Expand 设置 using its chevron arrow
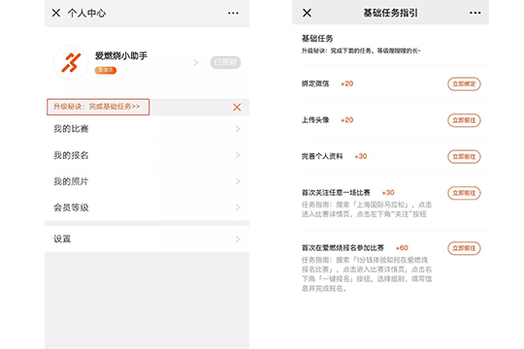 pos(238,238)
